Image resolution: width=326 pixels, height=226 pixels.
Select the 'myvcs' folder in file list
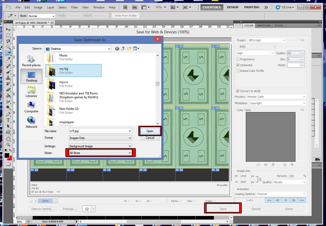[x=73, y=84]
